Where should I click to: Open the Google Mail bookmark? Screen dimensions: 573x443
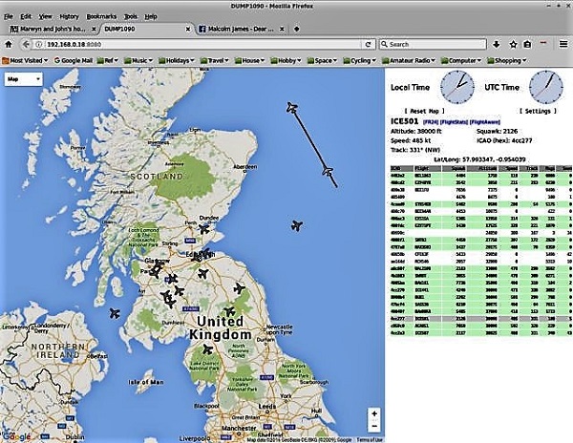[x=74, y=60]
